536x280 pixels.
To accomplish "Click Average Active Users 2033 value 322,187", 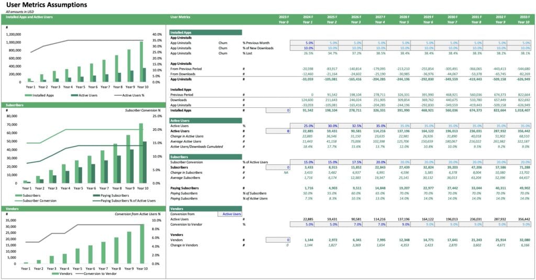I will [523, 141].
